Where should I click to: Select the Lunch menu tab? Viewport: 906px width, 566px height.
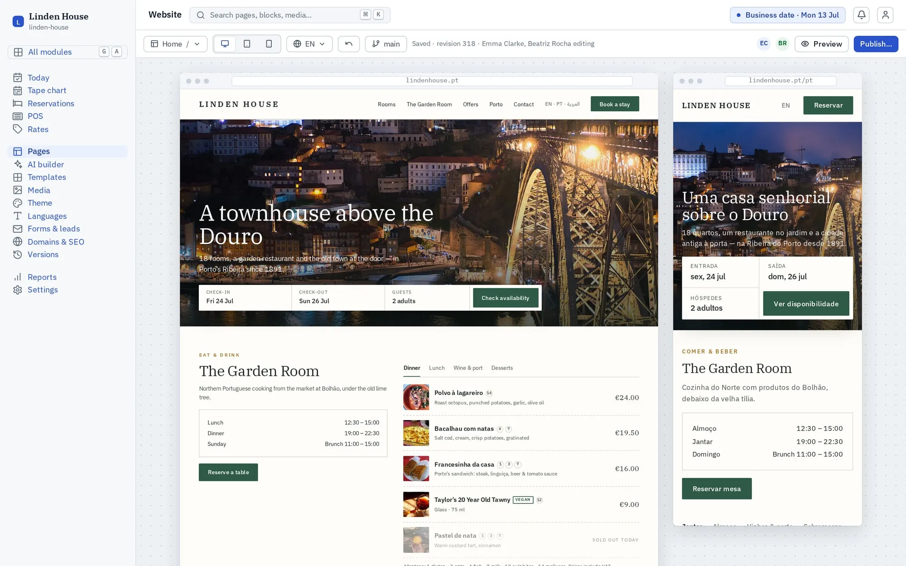pyautogui.click(x=437, y=368)
